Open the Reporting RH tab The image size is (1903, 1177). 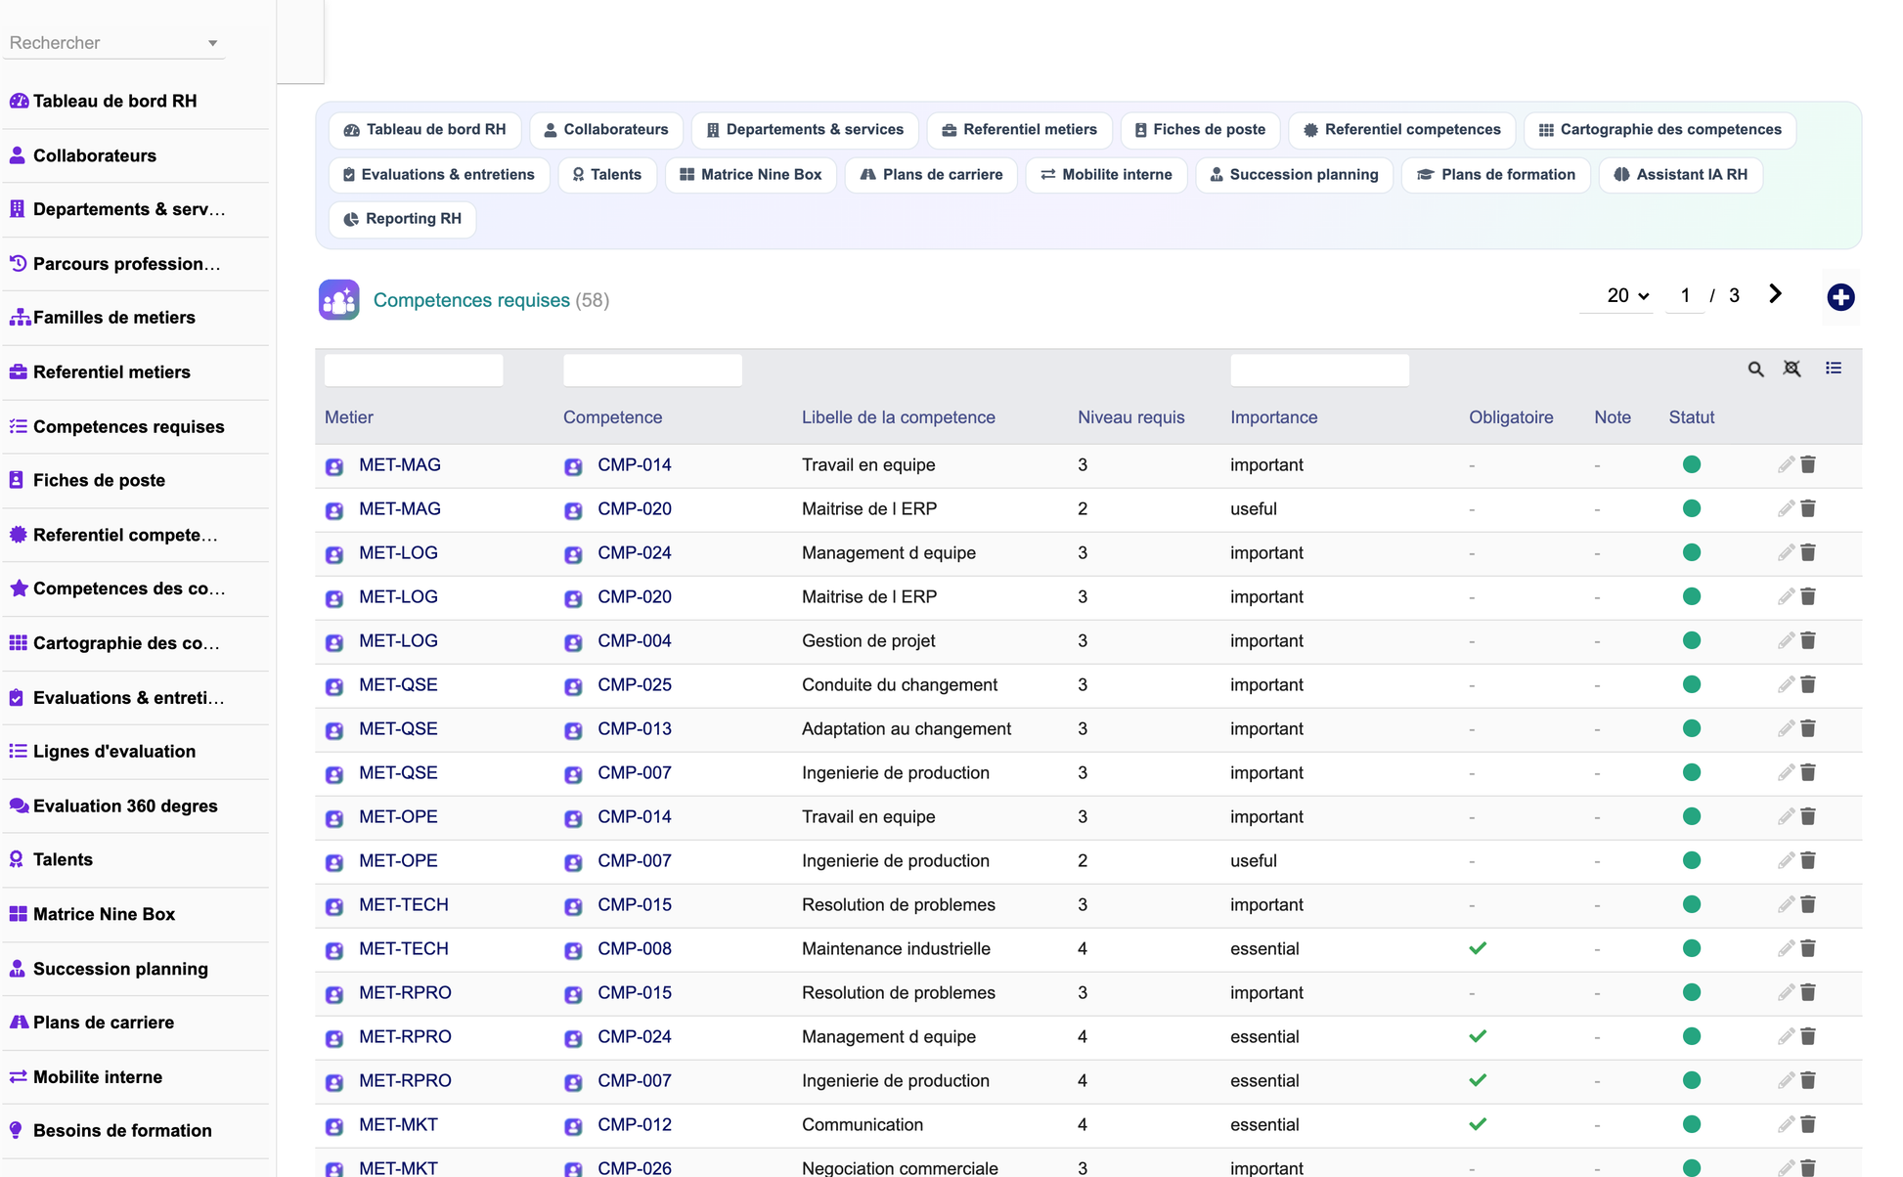click(x=402, y=219)
